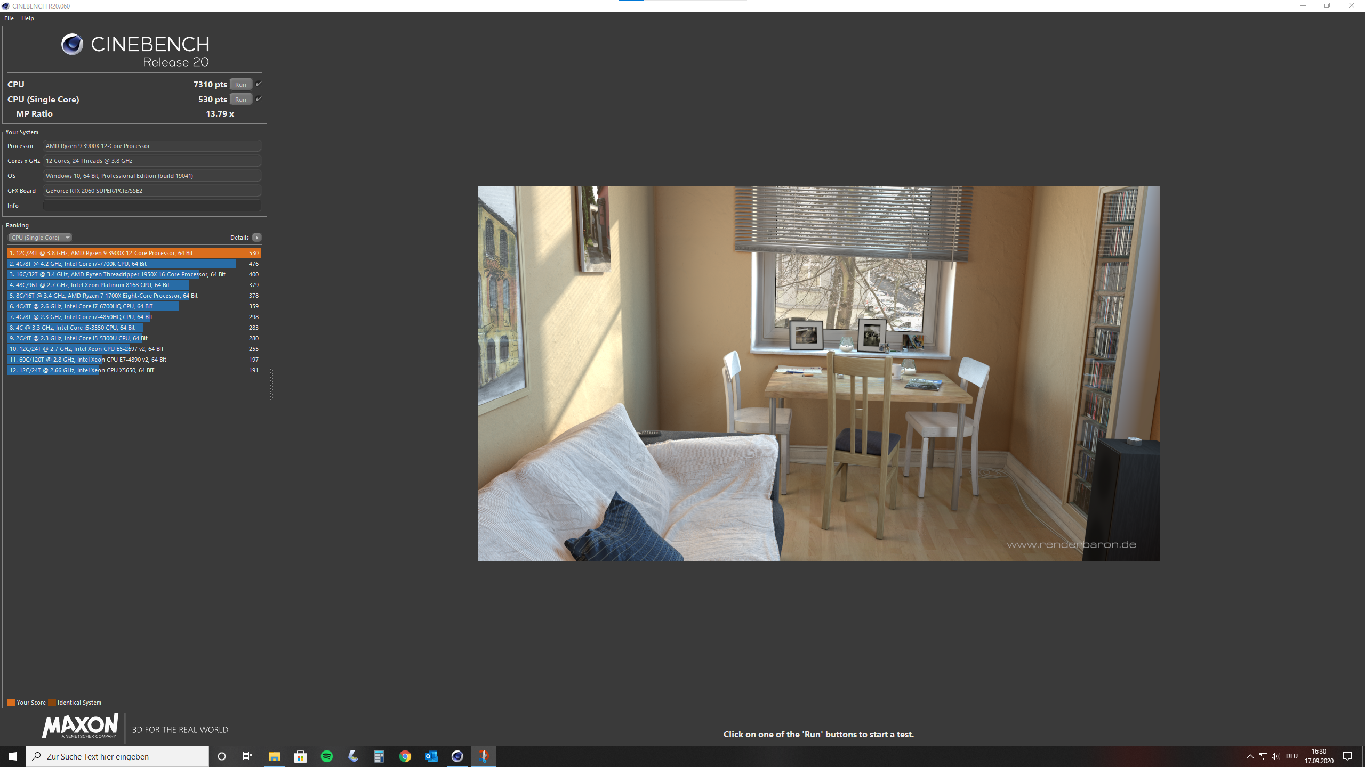Expand hidden icons chevron in the system tray
The image size is (1365, 767).
pyautogui.click(x=1250, y=756)
